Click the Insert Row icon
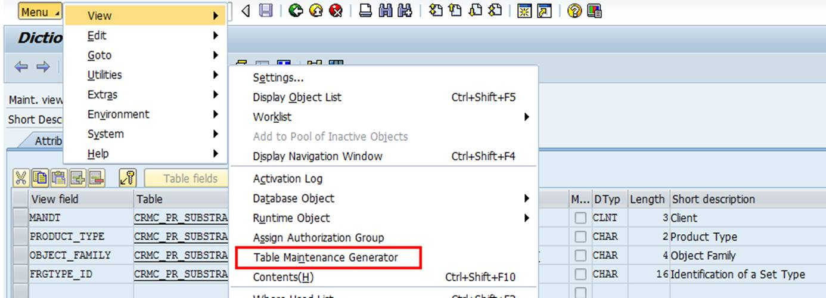The height and width of the screenshot is (298, 826). point(77,178)
